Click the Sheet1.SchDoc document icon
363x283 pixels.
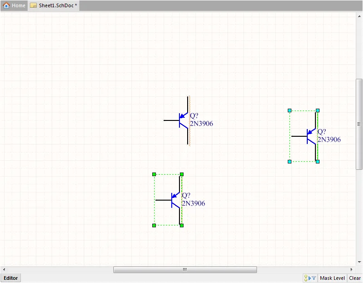pyautogui.click(x=34, y=5)
